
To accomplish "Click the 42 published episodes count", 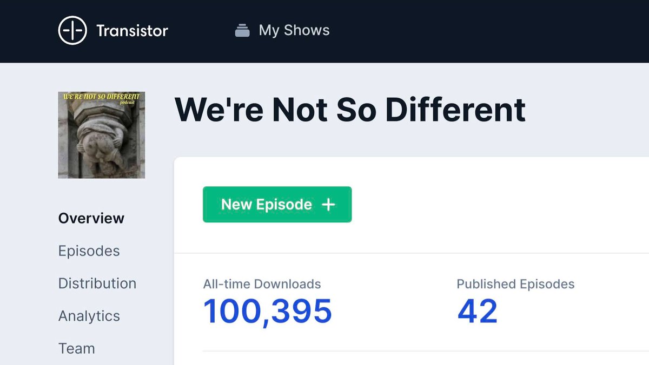I will tap(478, 312).
